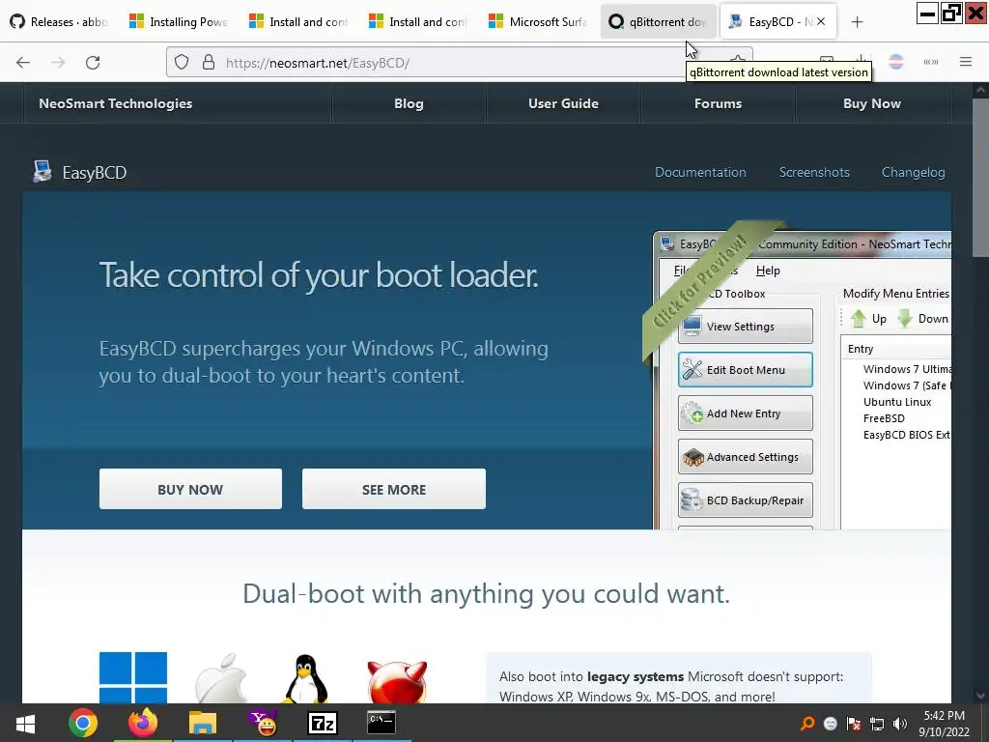Image resolution: width=989 pixels, height=742 pixels.
Task: Open File Explorer from the taskbar
Action: (x=203, y=723)
